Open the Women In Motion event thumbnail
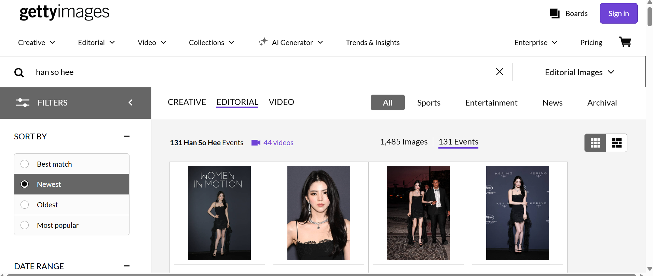 (219, 213)
